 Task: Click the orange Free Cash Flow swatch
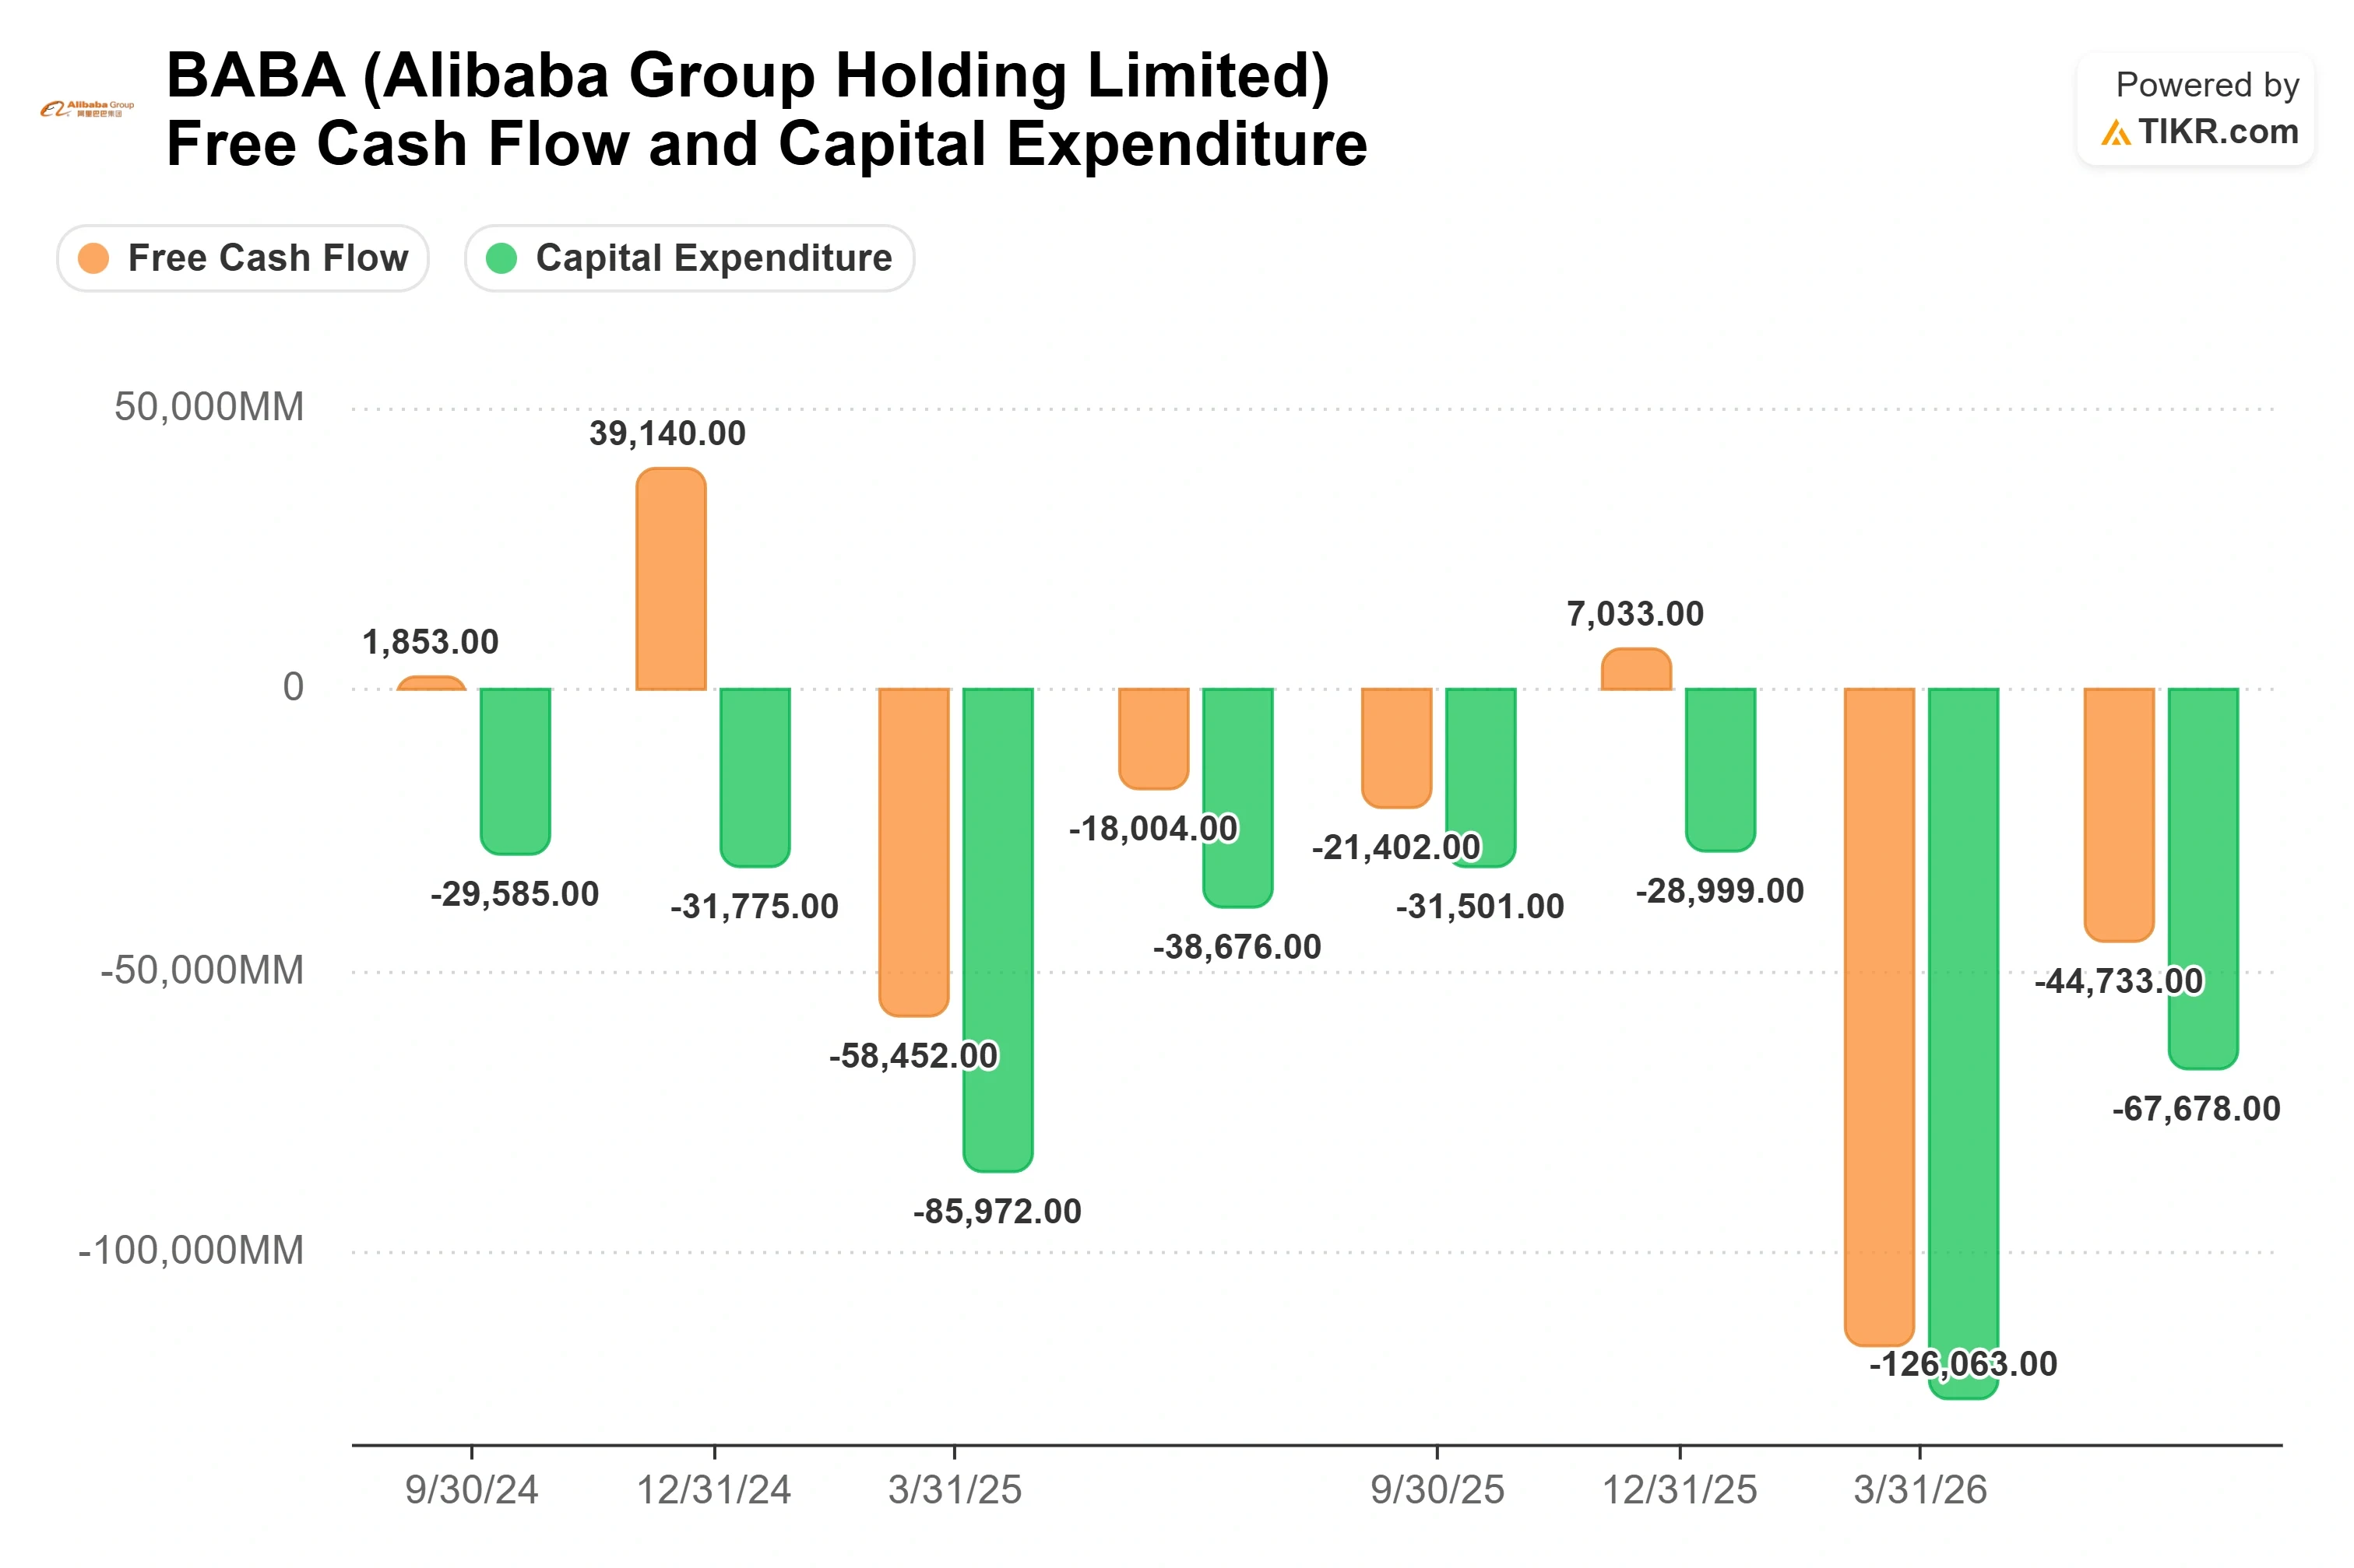pos(93,258)
